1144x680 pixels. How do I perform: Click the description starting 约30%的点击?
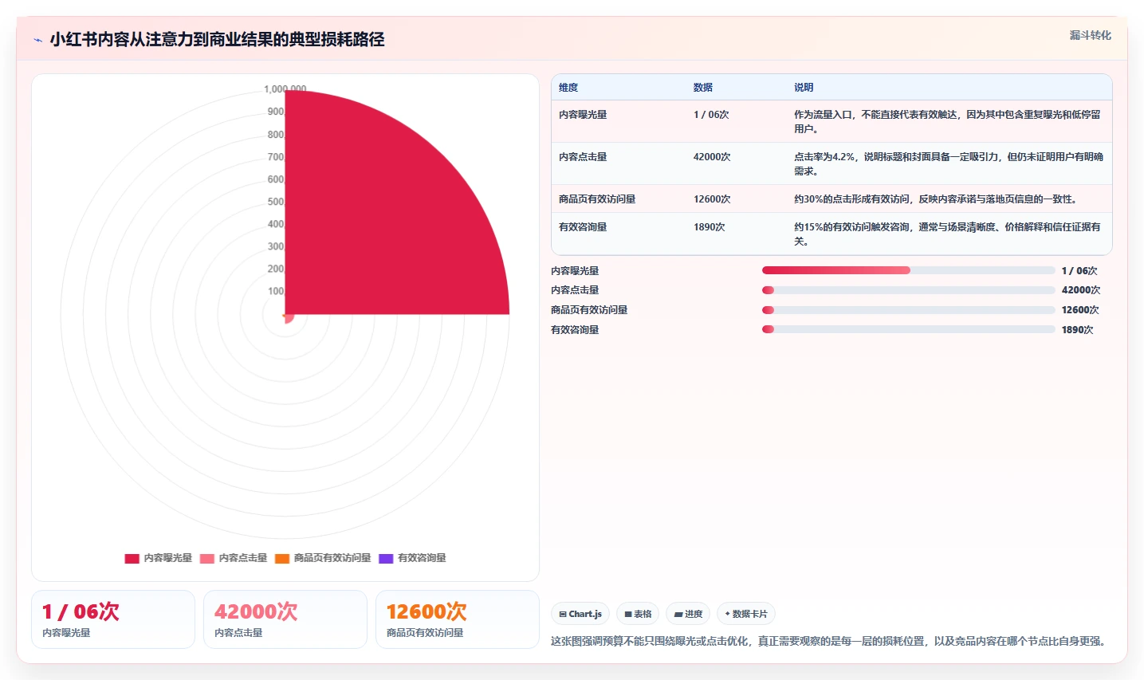(x=938, y=199)
